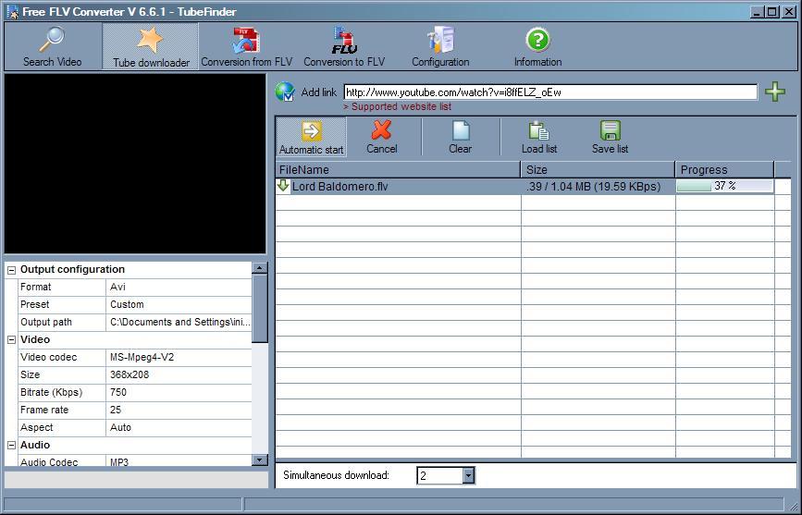Select the Tube downloader star icon
802x515 pixels.
[x=151, y=40]
